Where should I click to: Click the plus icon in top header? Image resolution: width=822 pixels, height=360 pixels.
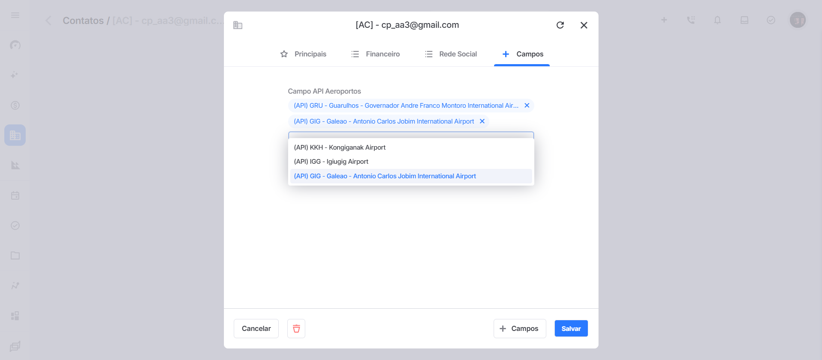tap(664, 20)
